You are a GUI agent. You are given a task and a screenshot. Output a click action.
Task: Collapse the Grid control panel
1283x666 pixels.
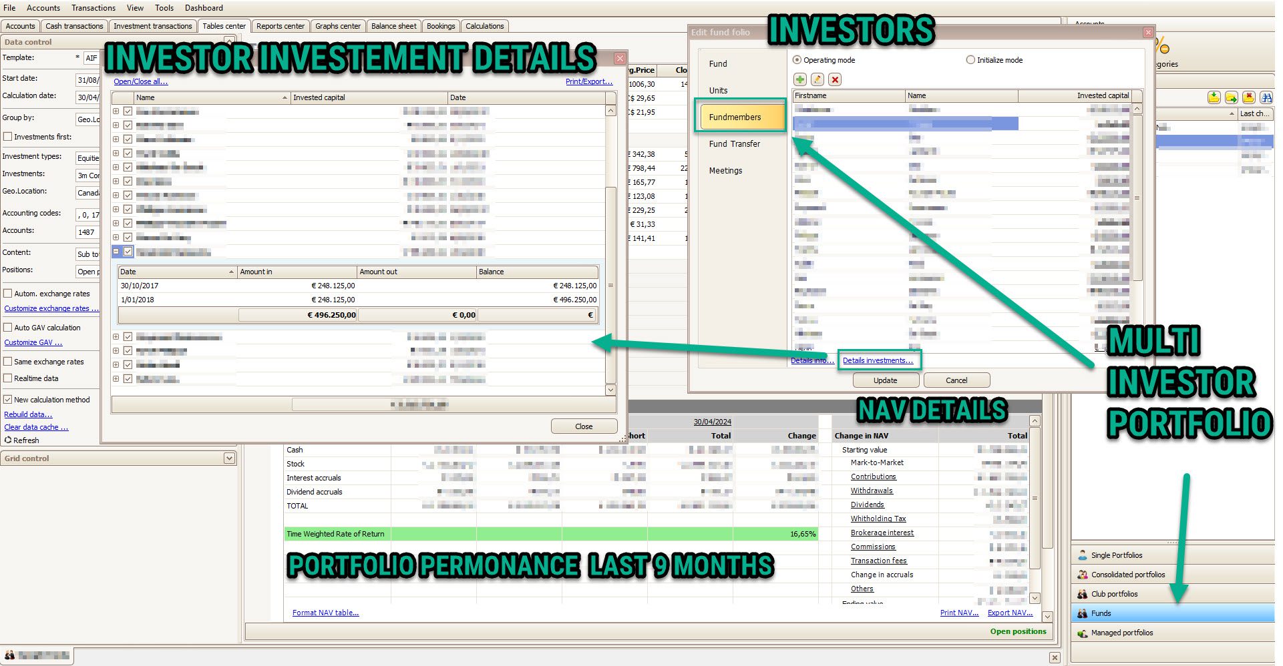click(x=230, y=458)
